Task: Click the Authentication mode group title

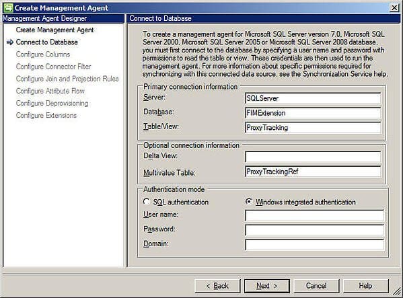Action: click(174, 189)
